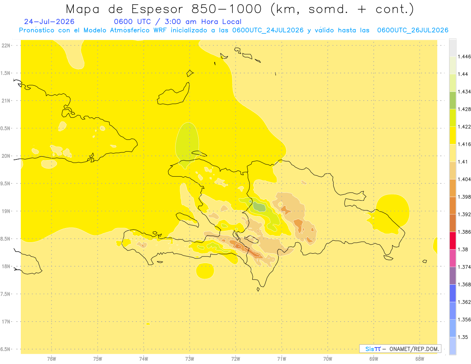Click the legend value '1.386'
Image resolution: width=471 pixels, height=364 pixels.
coord(464,232)
